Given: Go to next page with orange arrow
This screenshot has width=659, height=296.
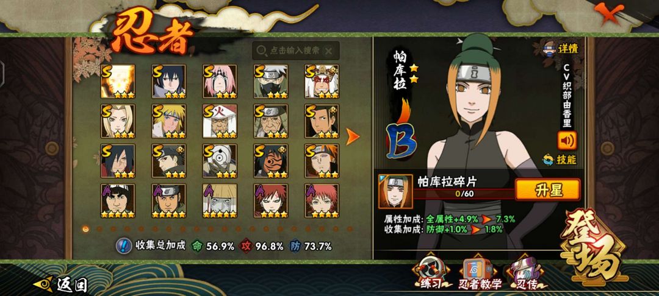Looking at the screenshot, I should point(352,136).
